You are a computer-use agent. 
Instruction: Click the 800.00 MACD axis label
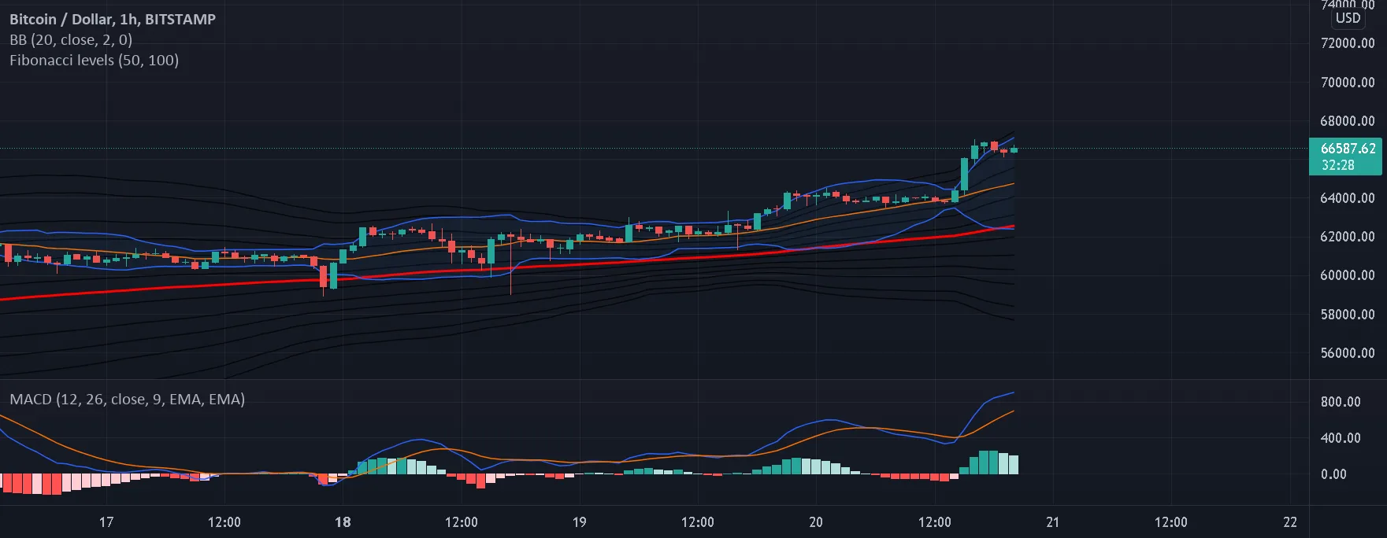(1341, 401)
